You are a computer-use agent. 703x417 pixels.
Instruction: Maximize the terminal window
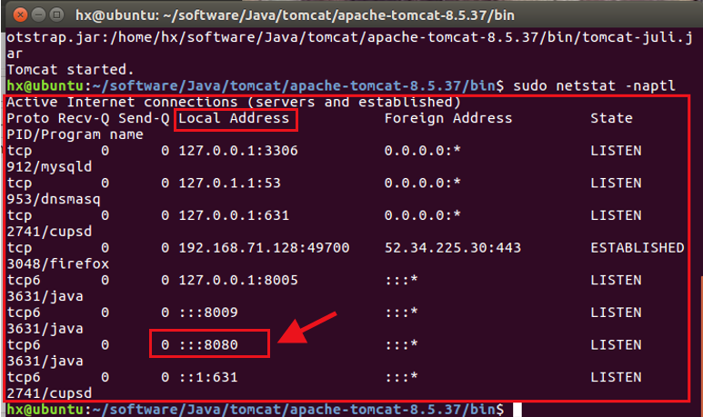click(x=56, y=15)
